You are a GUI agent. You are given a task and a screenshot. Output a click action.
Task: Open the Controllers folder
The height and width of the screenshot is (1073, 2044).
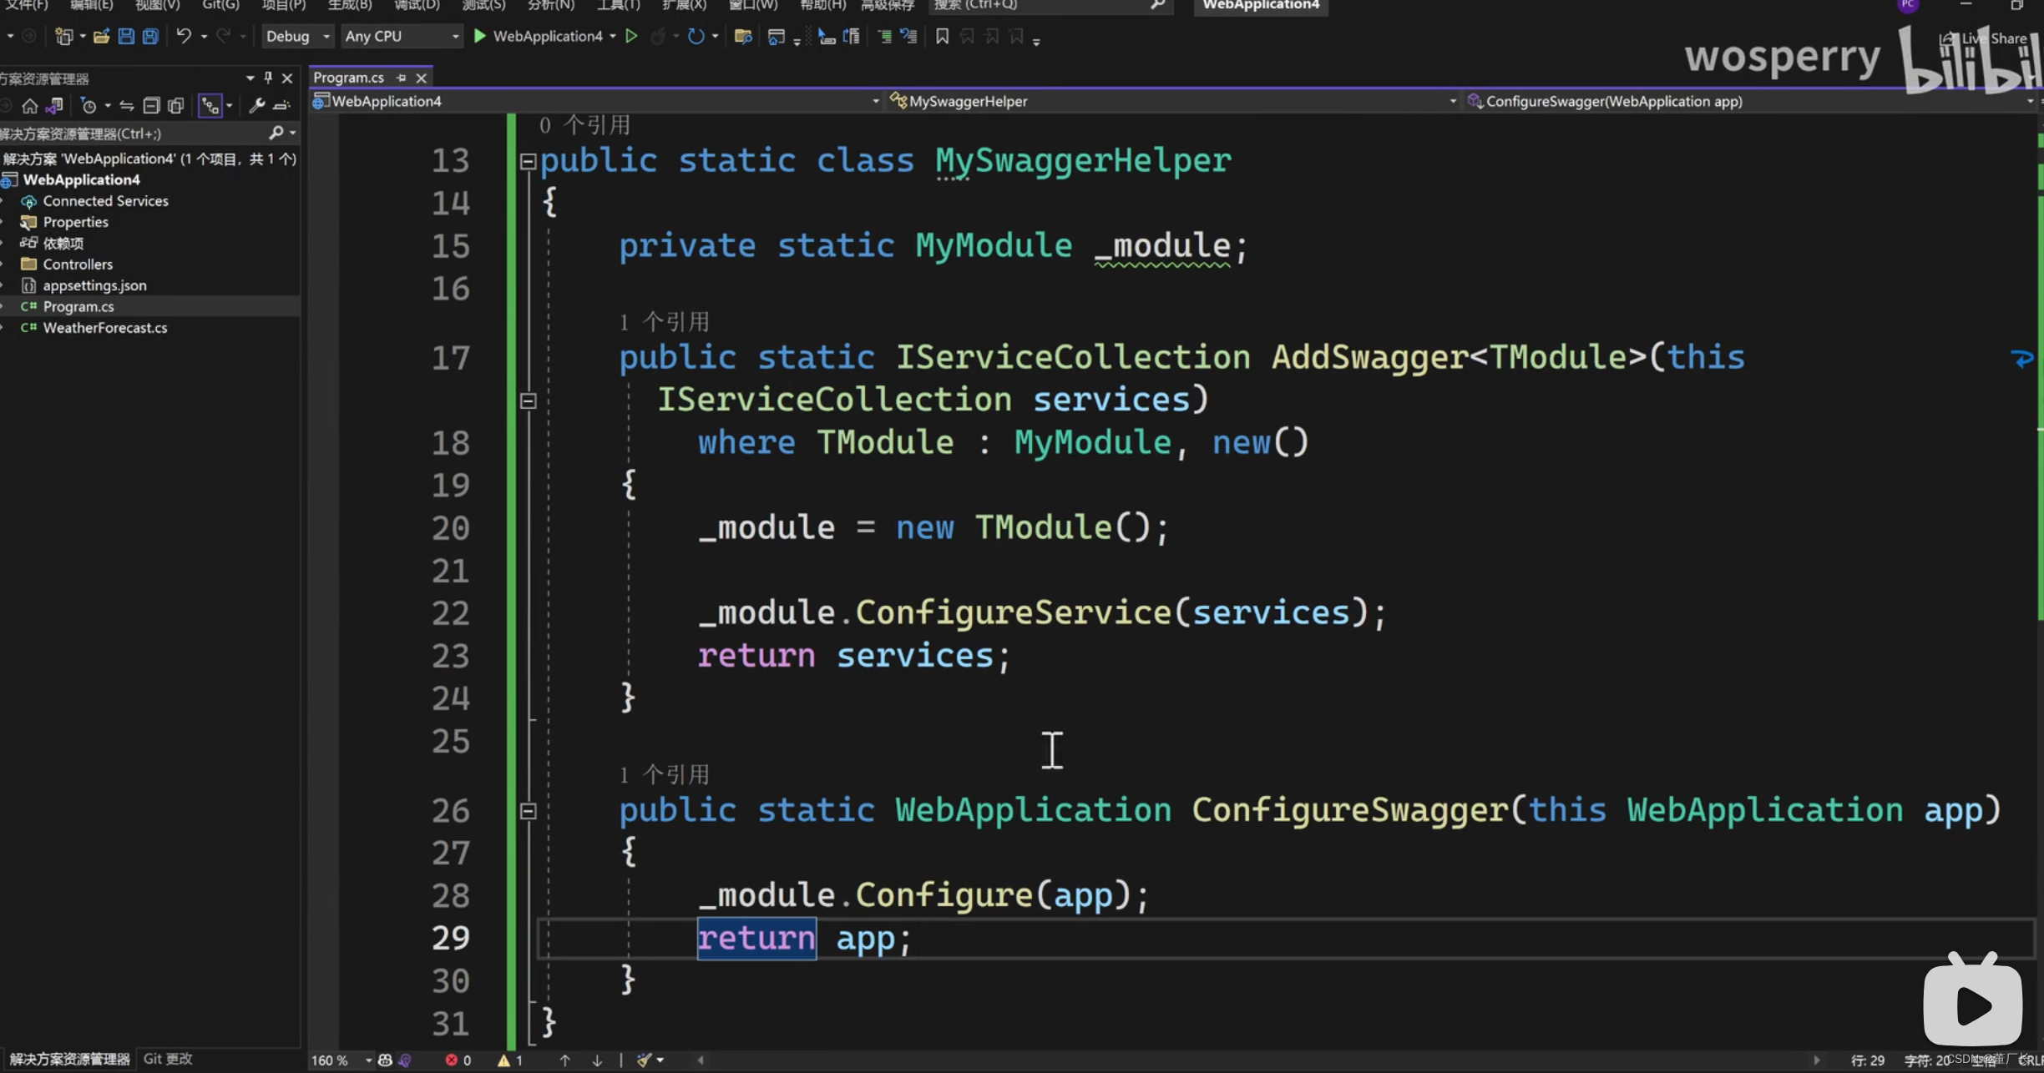pos(78,264)
